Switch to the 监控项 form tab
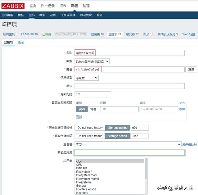This screenshot has height=195, width=198. (x=8, y=42)
